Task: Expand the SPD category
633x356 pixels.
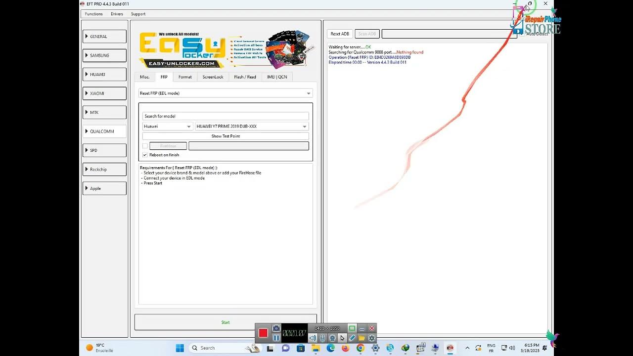Action: click(x=104, y=150)
